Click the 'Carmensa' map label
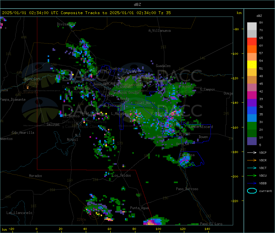 [187, 155]
